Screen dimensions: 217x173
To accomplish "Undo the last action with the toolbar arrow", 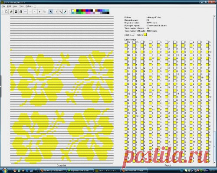I will [x=26, y=12].
